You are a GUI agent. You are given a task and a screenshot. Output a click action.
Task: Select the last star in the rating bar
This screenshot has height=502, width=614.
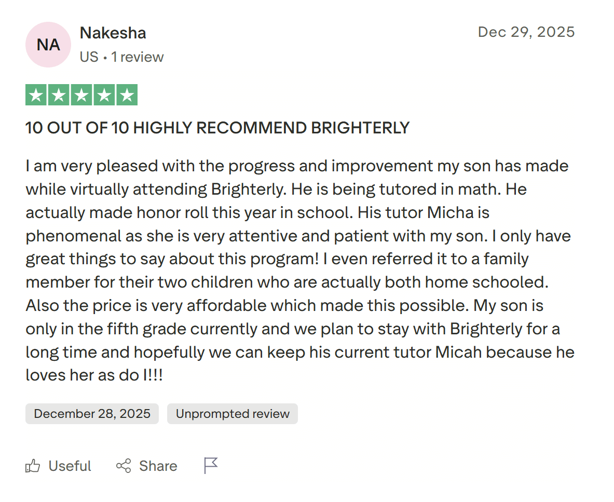point(127,94)
